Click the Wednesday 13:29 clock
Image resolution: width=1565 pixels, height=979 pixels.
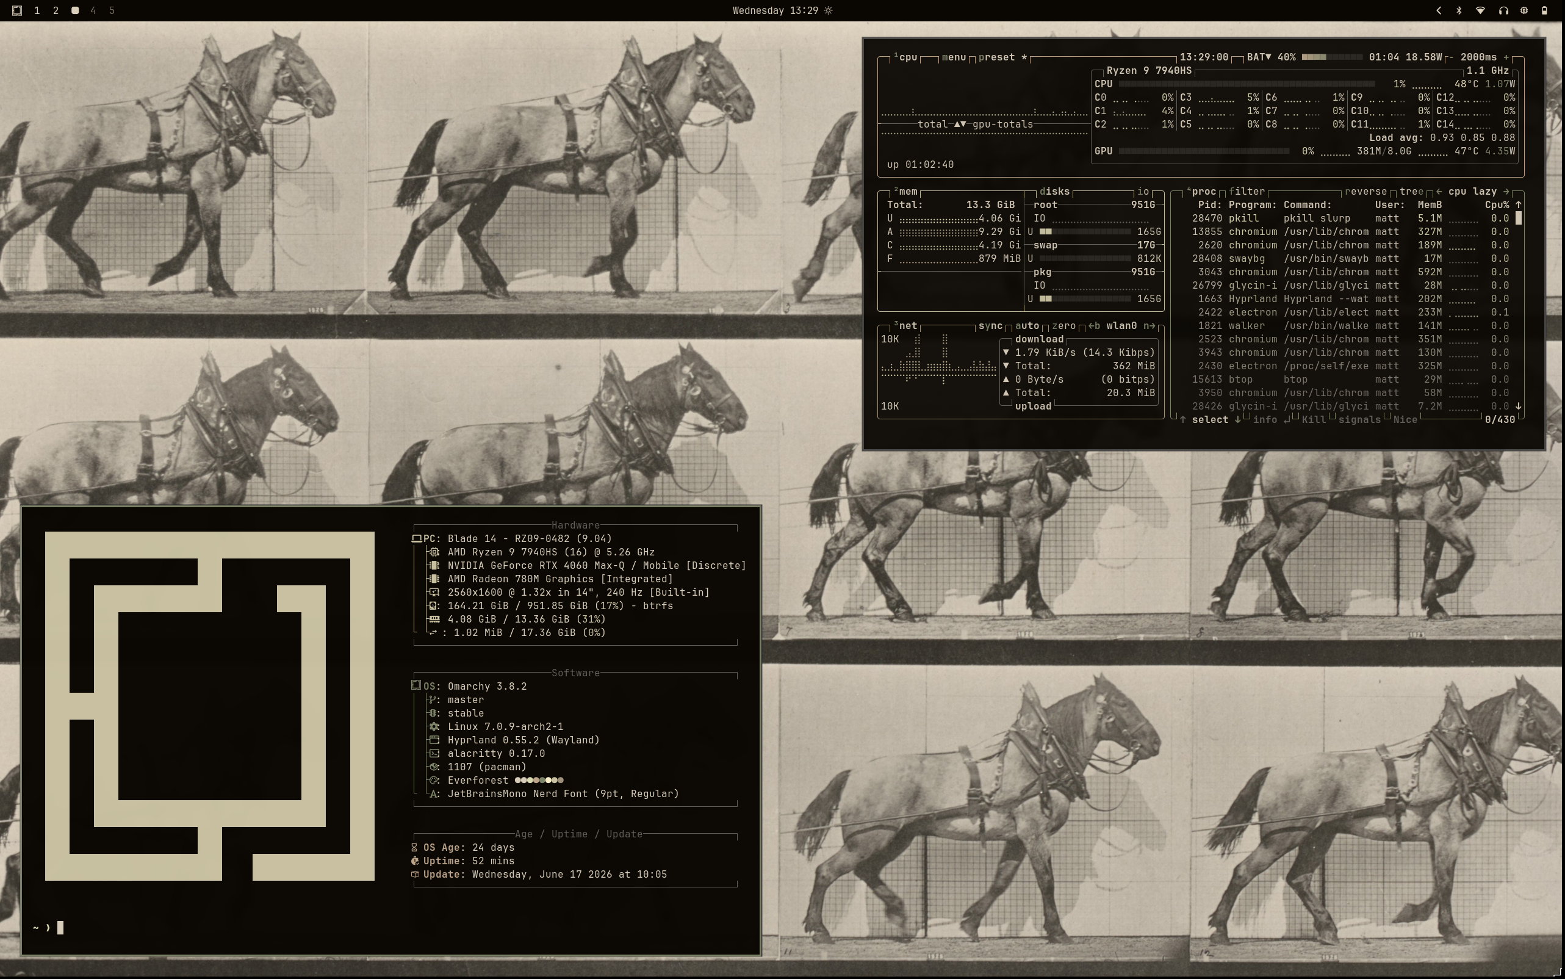[775, 10]
